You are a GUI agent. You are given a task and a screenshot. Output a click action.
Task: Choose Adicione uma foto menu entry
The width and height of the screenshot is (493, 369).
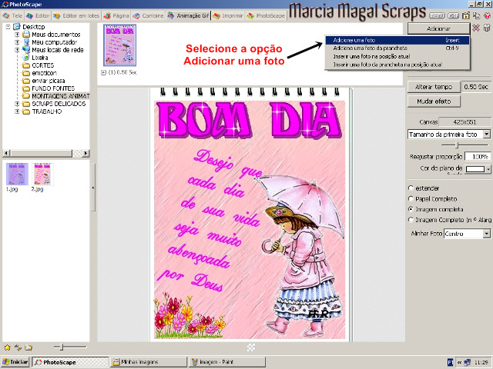tap(397, 40)
